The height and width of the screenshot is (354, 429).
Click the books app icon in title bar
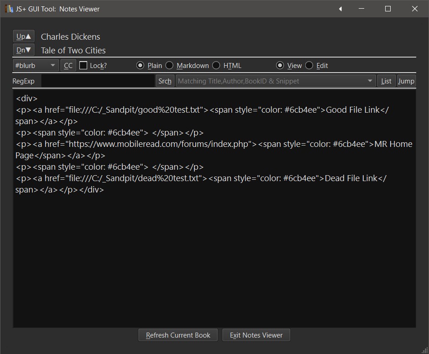tap(9, 9)
